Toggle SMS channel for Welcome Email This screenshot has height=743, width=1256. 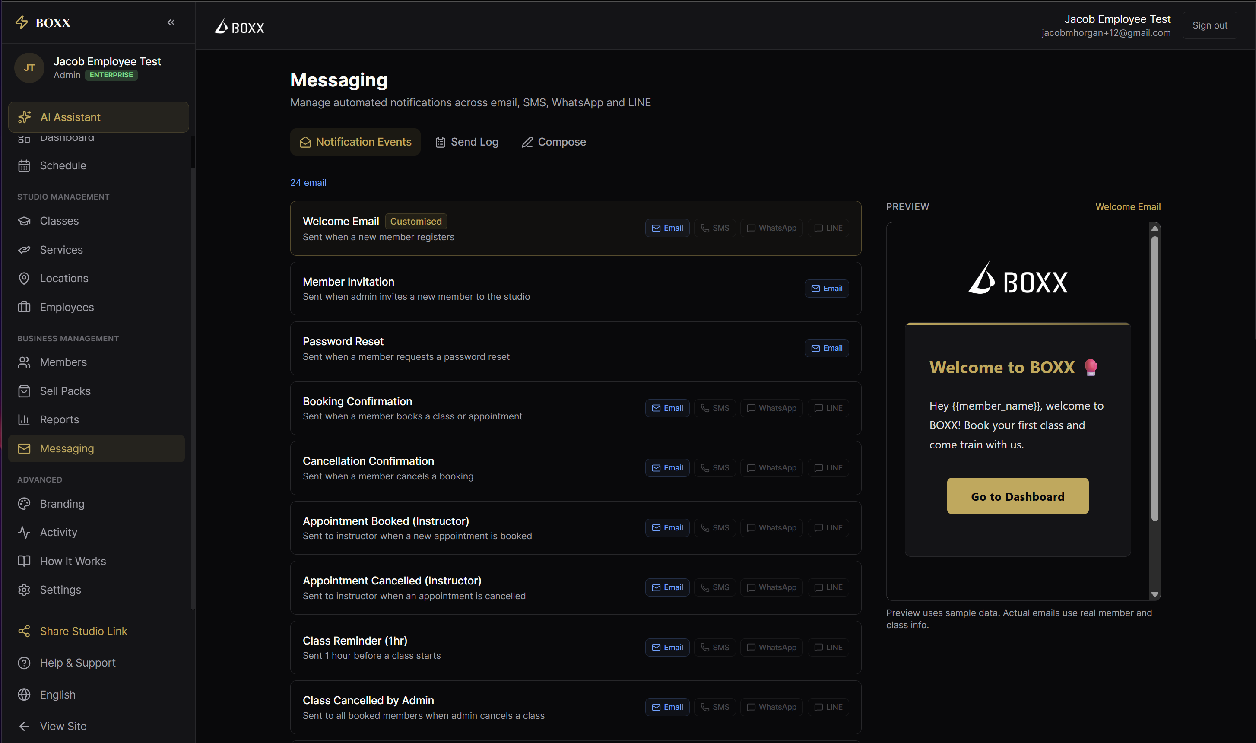click(715, 229)
